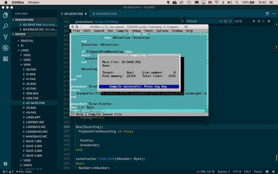278x174 pixels.
Task: Open the Extensions view
Action: pyautogui.click(x=5, y=59)
